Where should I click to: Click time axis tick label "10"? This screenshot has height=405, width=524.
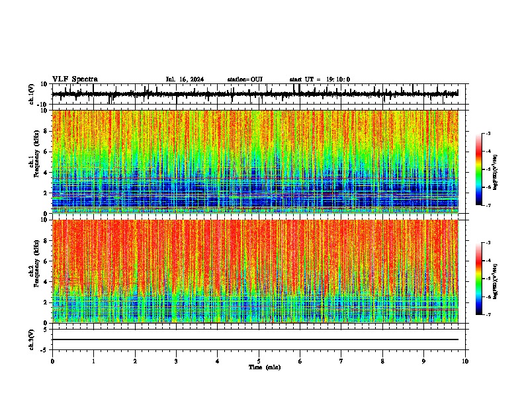tap(465, 361)
